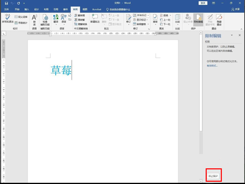Click the 限制编辑 restrict editing icon
The image size is (245, 184).
tap(198, 19)
